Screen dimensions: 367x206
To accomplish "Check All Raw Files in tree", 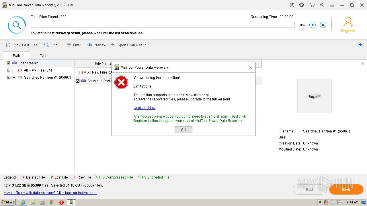I will pyautogui.click(x=14, y=70).
